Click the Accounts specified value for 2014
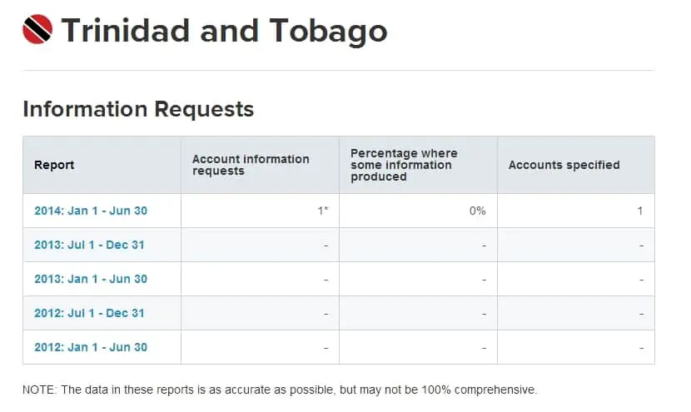Screen dimensions: 691x412 pyautogui.click(x=639, y=211)
